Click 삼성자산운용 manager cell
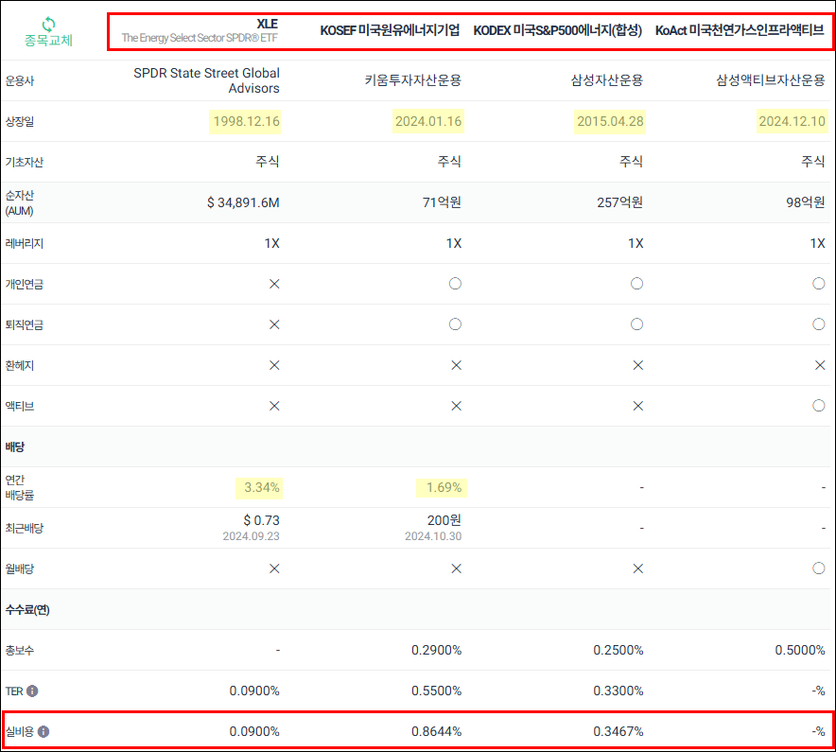 tap(607, 80)
